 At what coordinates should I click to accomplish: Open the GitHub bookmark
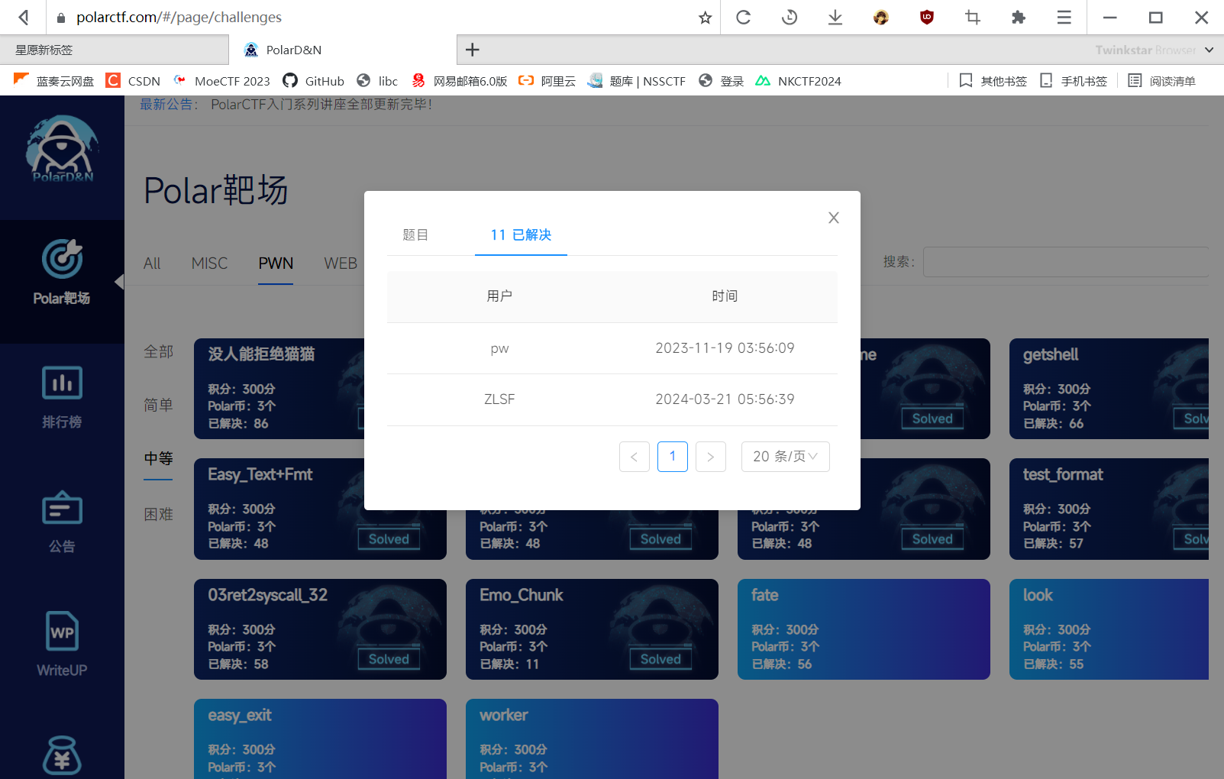314,81
